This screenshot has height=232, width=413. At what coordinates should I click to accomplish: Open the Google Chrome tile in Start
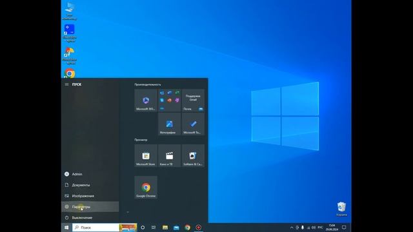(x=146, y=188)
